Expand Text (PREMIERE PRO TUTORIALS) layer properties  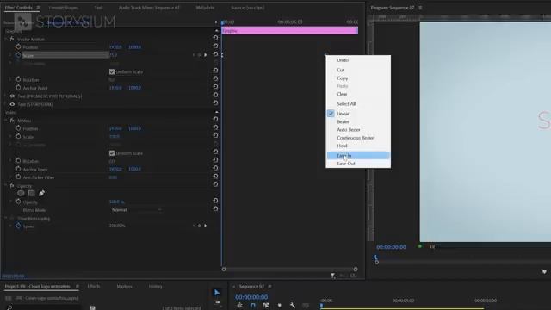coord(5,96)
